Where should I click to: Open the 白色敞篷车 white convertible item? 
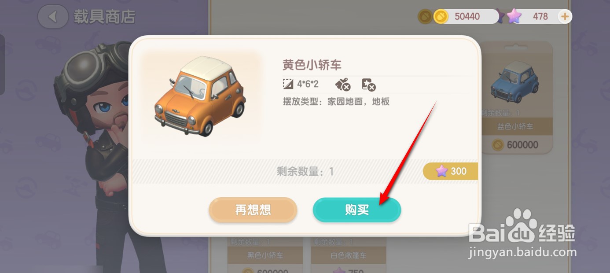click(x=349, y=255)
